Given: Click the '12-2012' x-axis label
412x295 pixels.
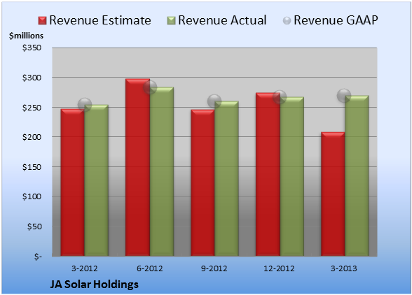Looking at the screenshot, I should pos(279,268).
